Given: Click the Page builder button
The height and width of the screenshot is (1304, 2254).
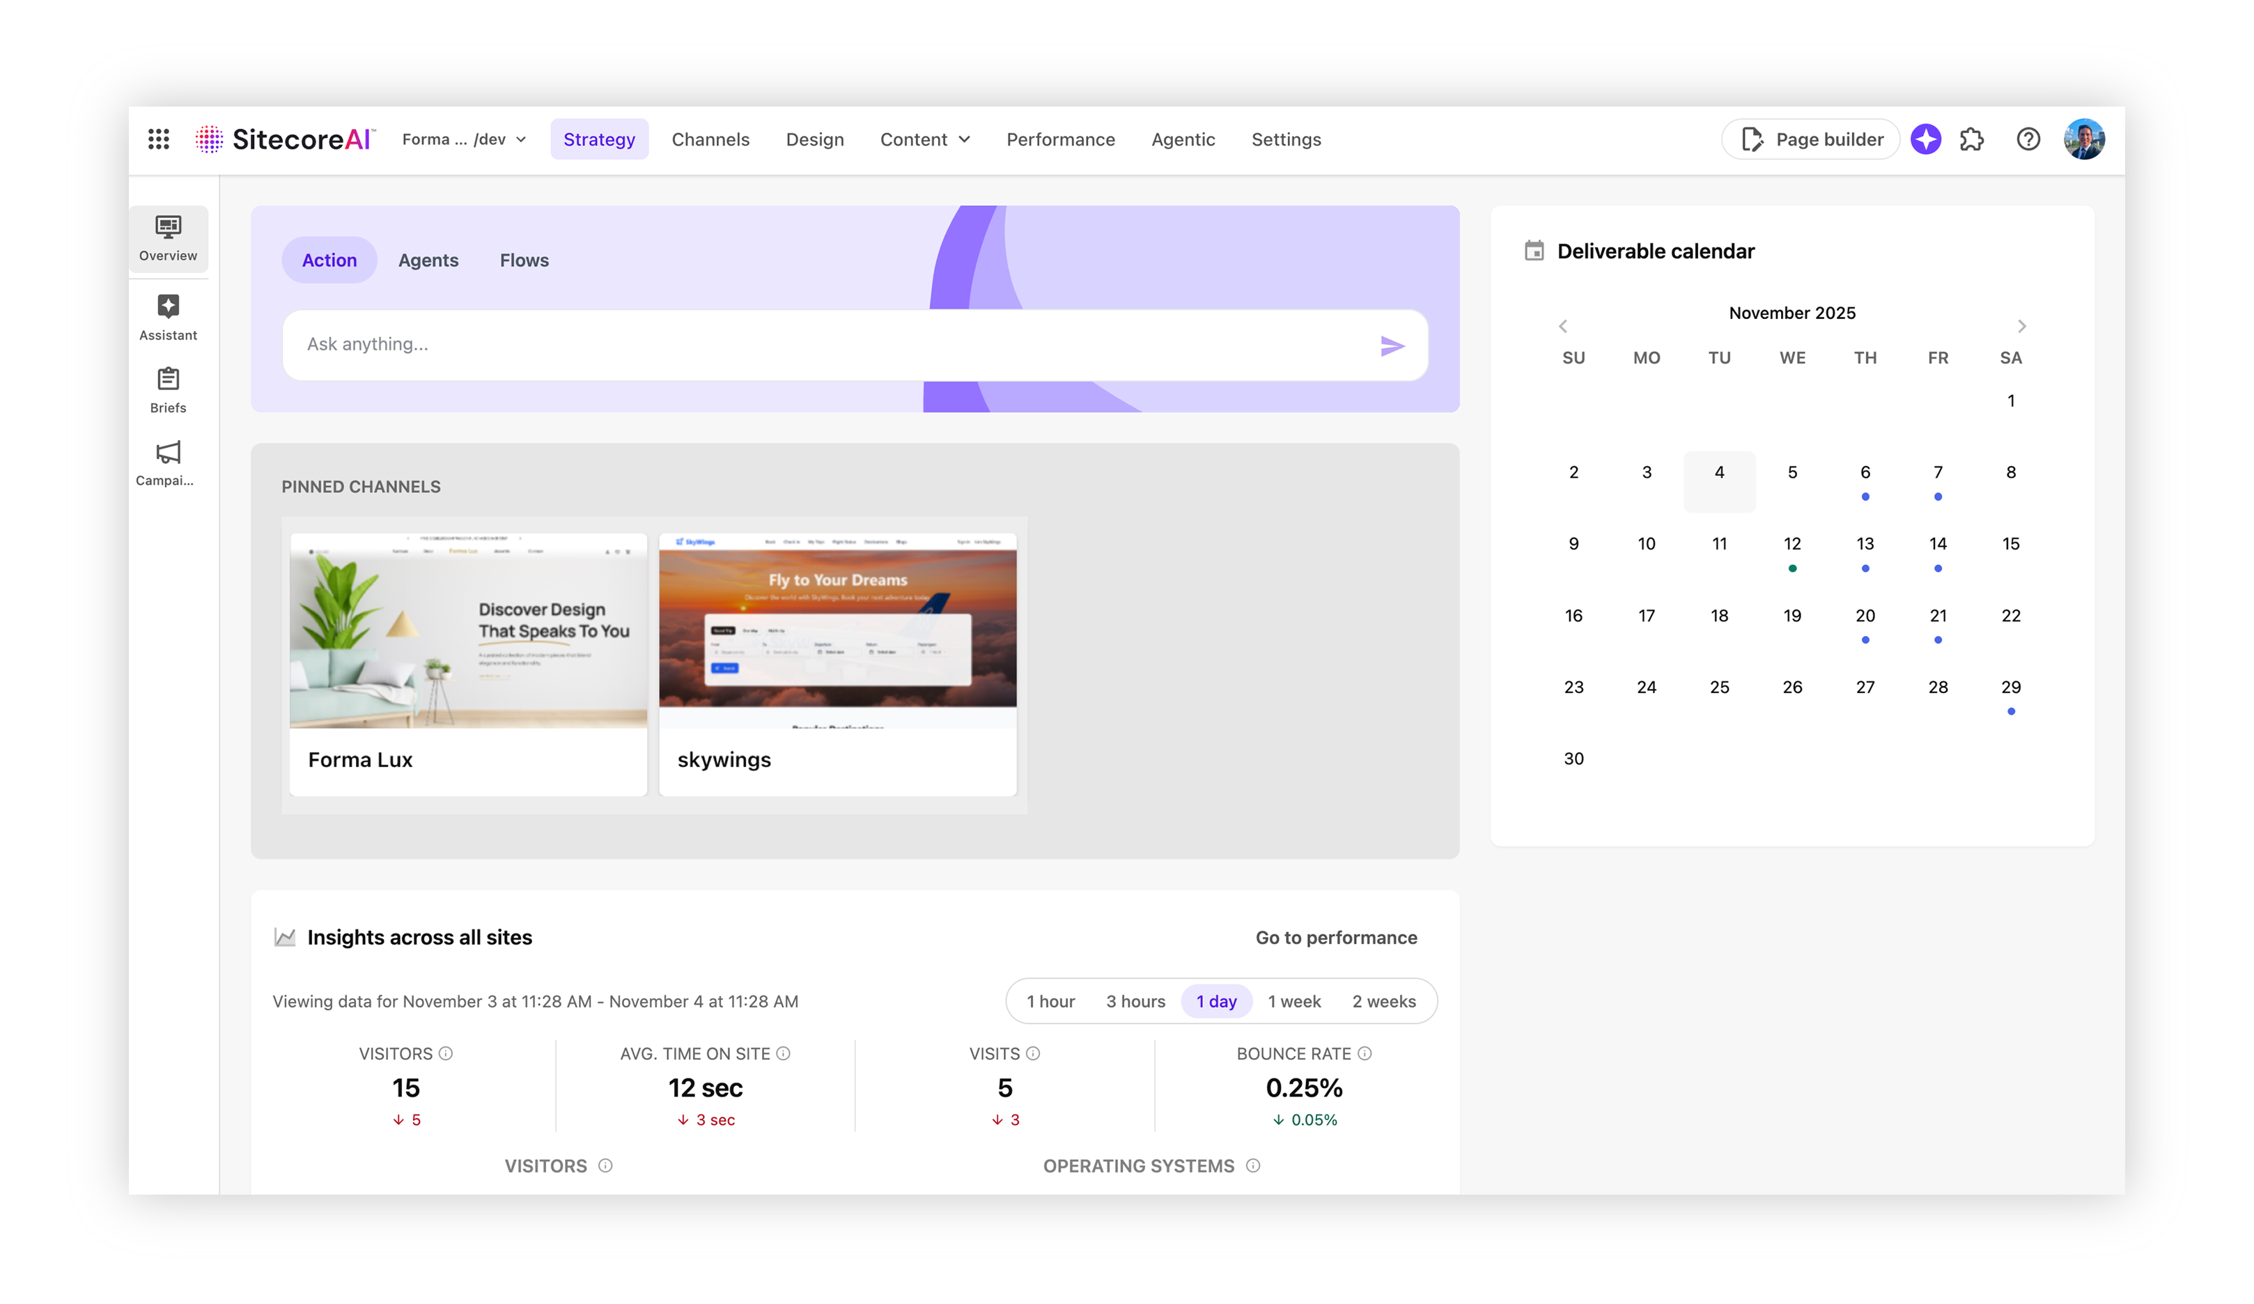Looking at the screenshot, I should point(1810,139).
